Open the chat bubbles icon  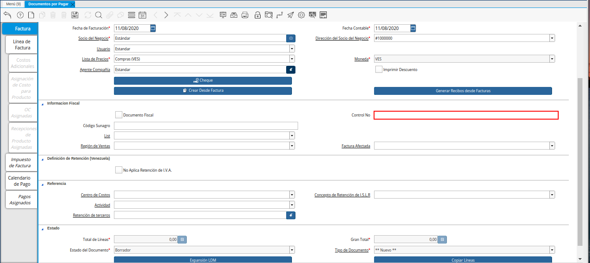(x=120, y=15)
